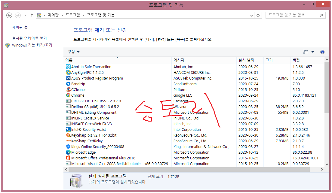Click version 16.0.4266.1001 cell

pyautogui.click(x=305, y=158)
